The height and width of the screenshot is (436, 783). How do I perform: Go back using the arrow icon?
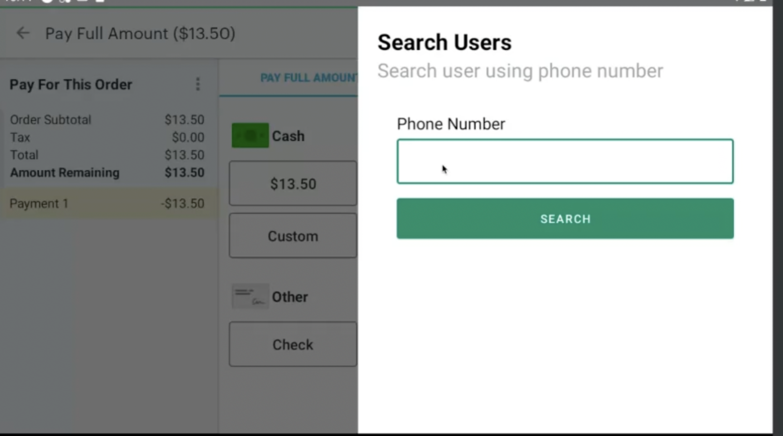(x=23, y=33)
